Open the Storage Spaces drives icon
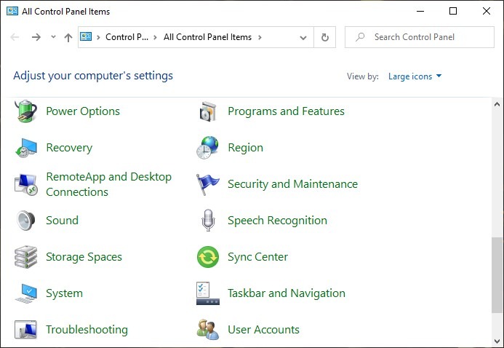 tap(25, 257)
